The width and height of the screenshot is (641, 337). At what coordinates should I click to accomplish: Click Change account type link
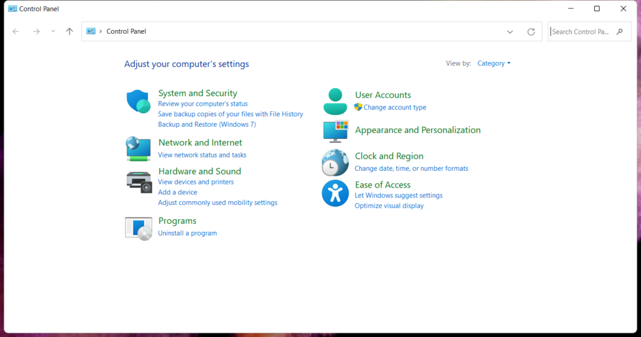395,108
